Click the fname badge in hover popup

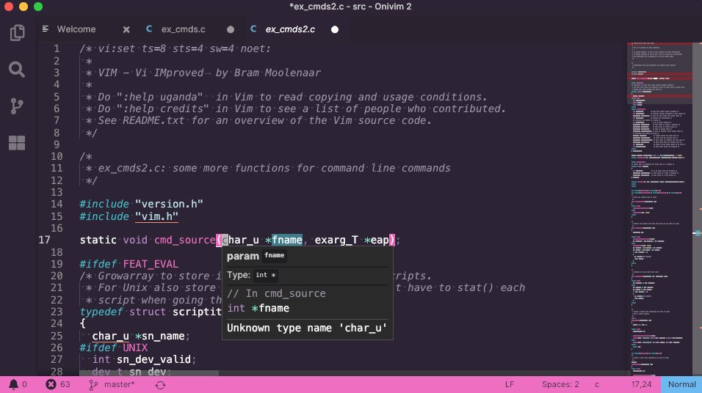coord(275,256)
